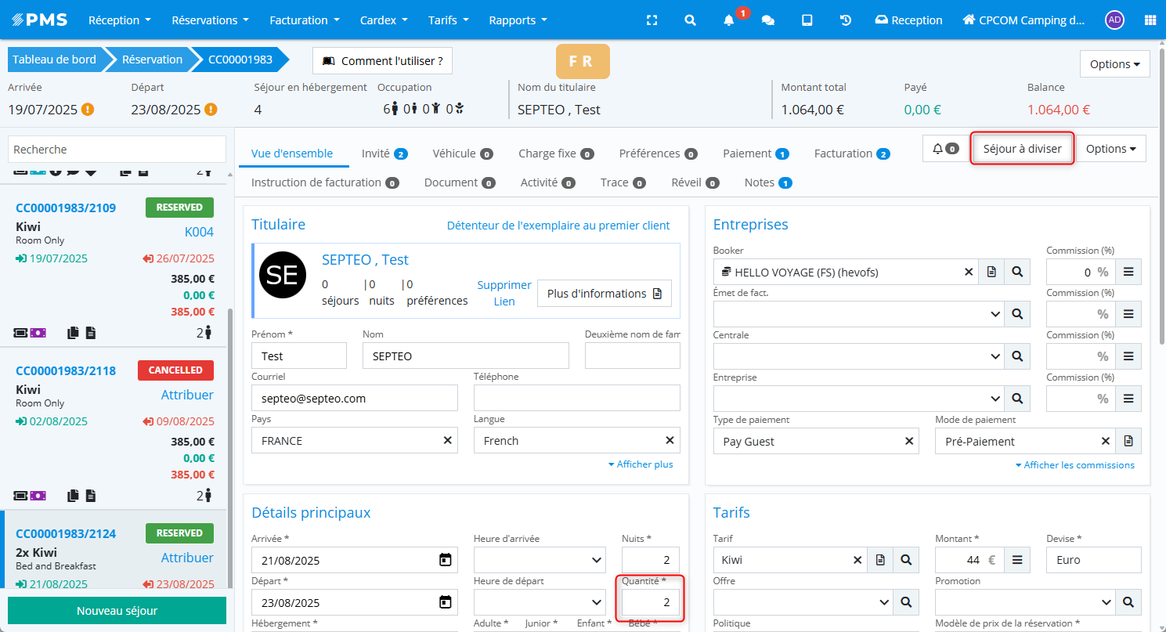Open the Facturation tab
Image resolution: width=1166 pixels, height=632 pixels.
pyautogui.click(x=851, y=153)
